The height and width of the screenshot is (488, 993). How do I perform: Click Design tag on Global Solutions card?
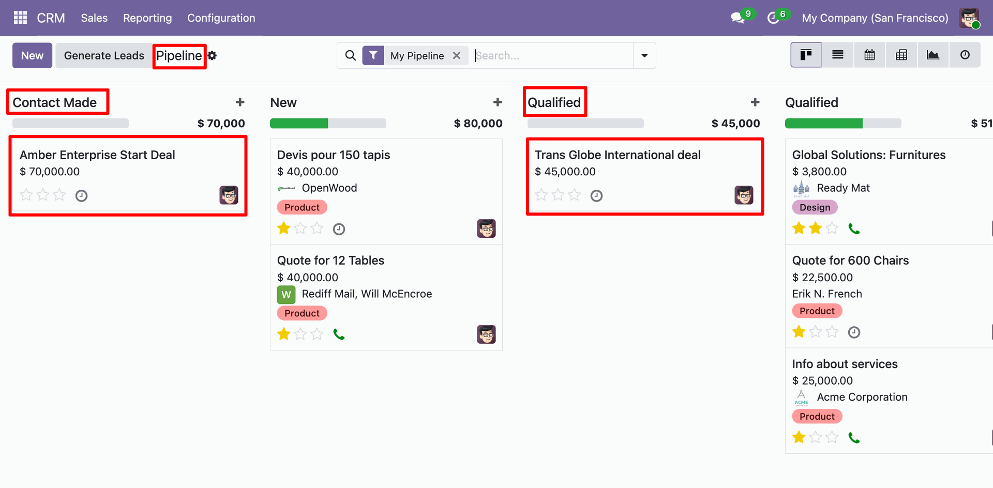(815, 207)
